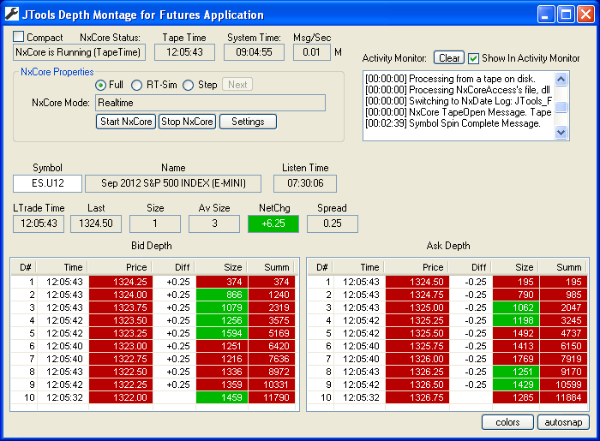600x441 pixels.
Task: Maximize the JTools Depth Montage window
Action: click(565, 14)
